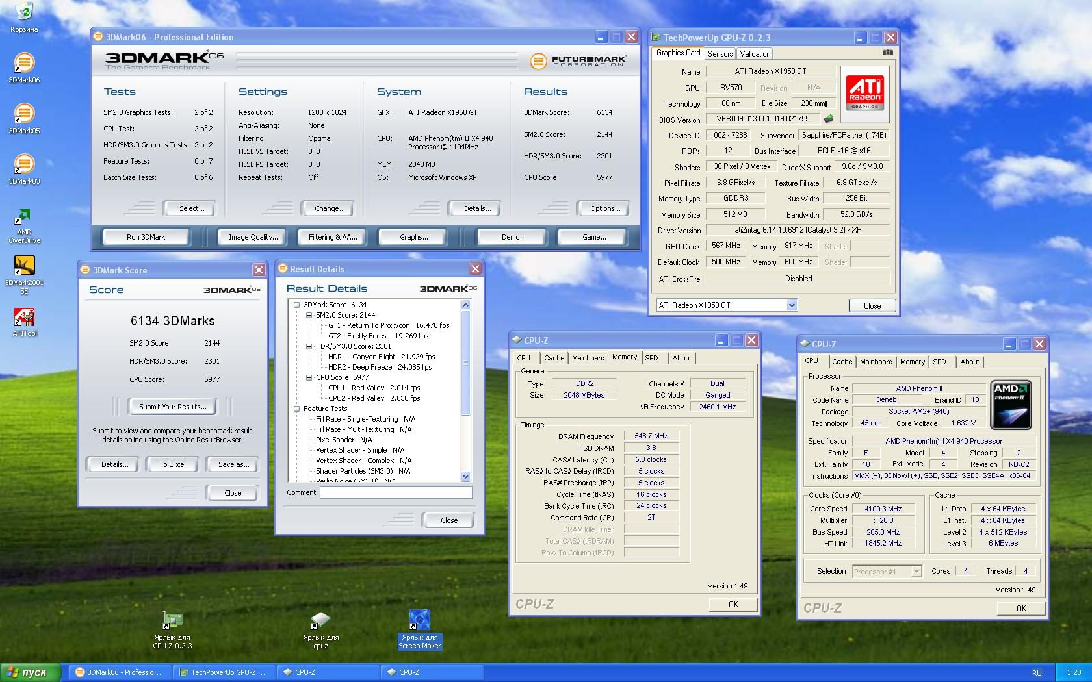Open the ATITool desktop icon

coord(24,322)
